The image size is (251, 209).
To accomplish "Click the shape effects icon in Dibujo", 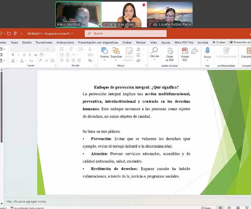I will (x=138, y=61).
